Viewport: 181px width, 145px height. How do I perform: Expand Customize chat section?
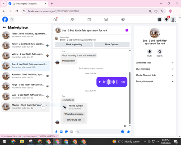coord(155,63)
